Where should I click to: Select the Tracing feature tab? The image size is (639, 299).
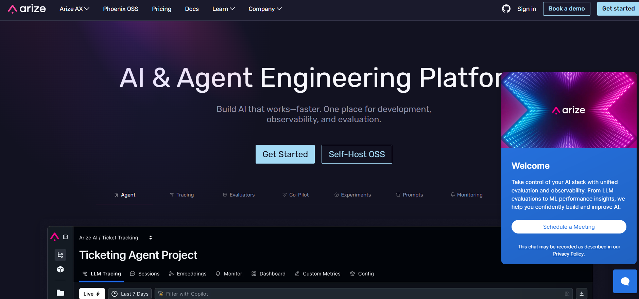(182, 195)
